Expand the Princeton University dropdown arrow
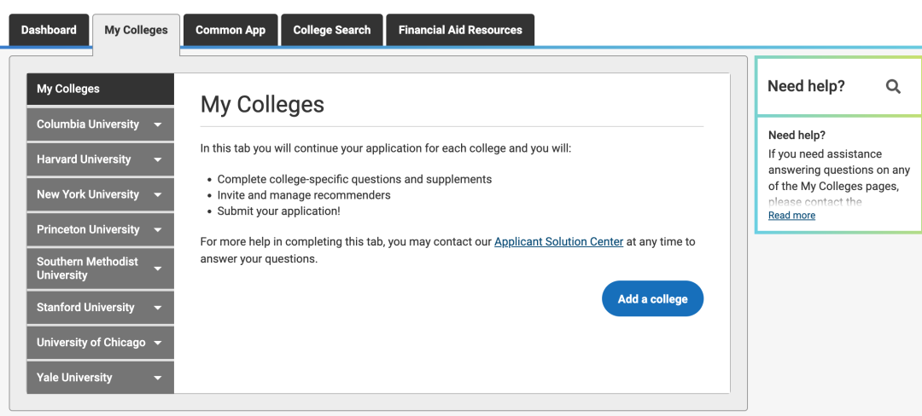922x416 pixels. 157,229
